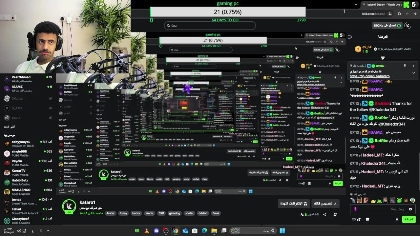Open MAHASNCO recommended channel

tap(28, 192)
